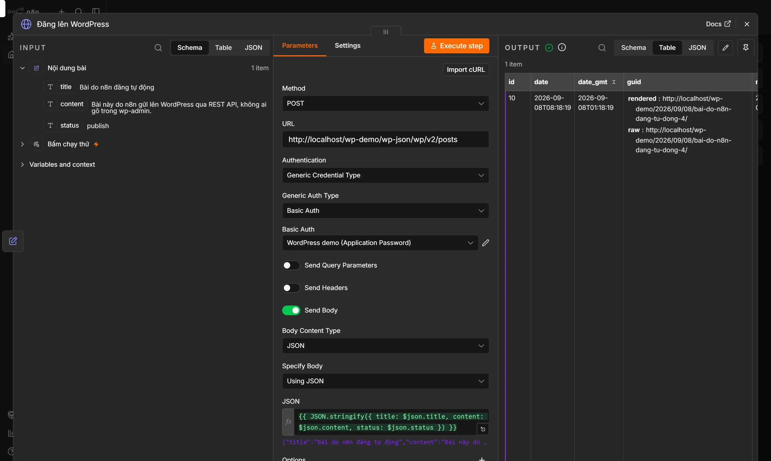
Task: Click the guid raw URL value
Action: [683, 140]
